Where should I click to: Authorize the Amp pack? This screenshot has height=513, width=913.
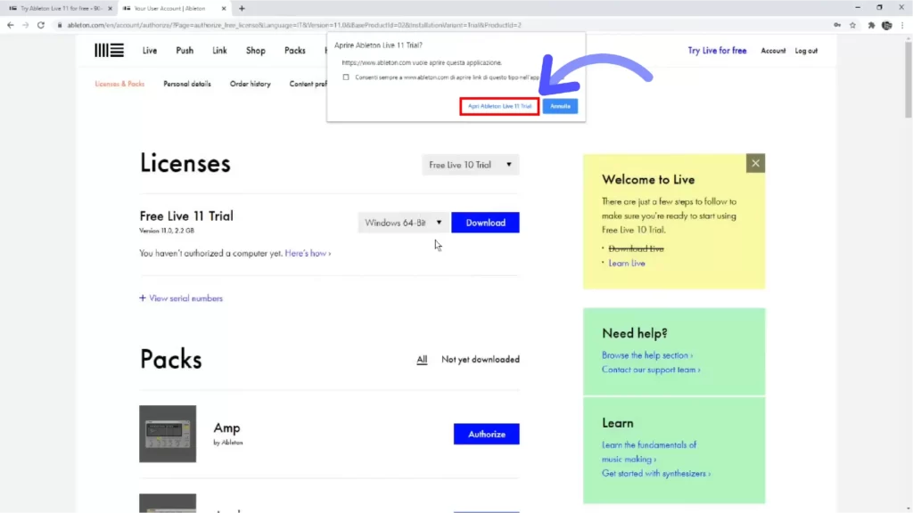(x=486, y=434)
